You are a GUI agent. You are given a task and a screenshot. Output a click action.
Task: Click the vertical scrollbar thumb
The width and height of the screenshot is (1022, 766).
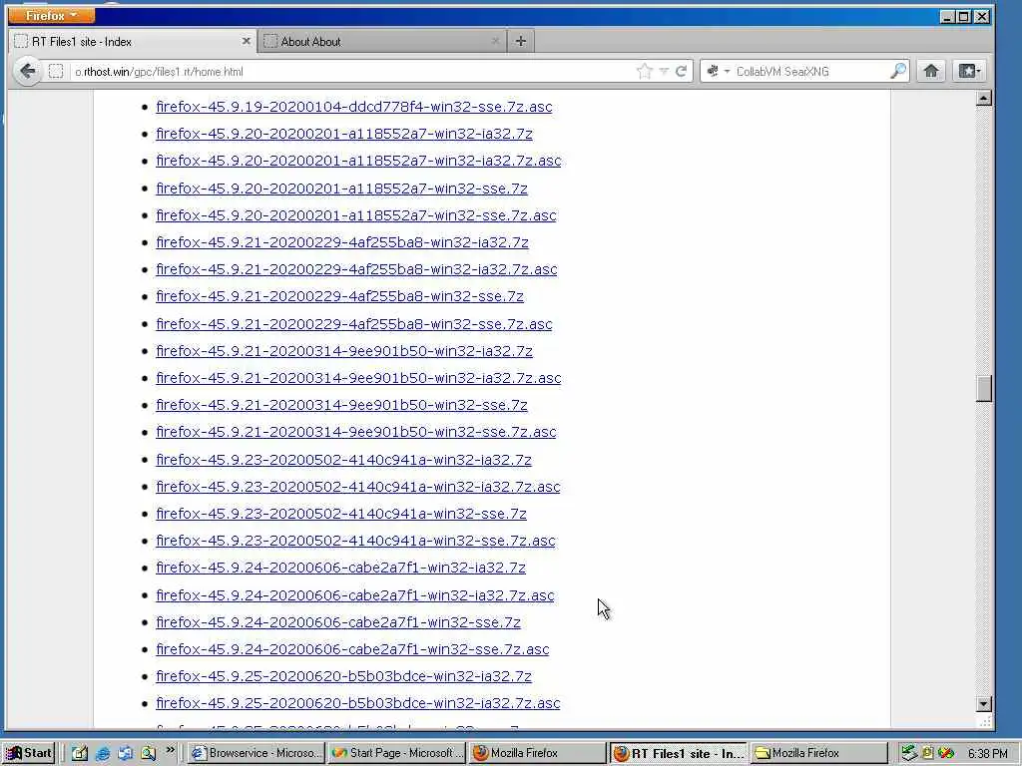pyautogui.click(x=984, y=389)
